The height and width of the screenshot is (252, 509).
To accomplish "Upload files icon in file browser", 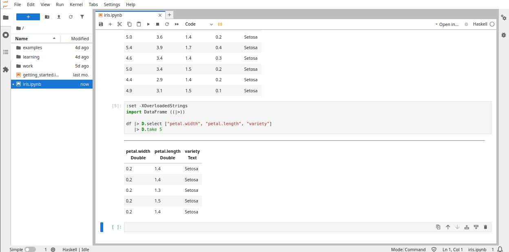I will (59, 17).
